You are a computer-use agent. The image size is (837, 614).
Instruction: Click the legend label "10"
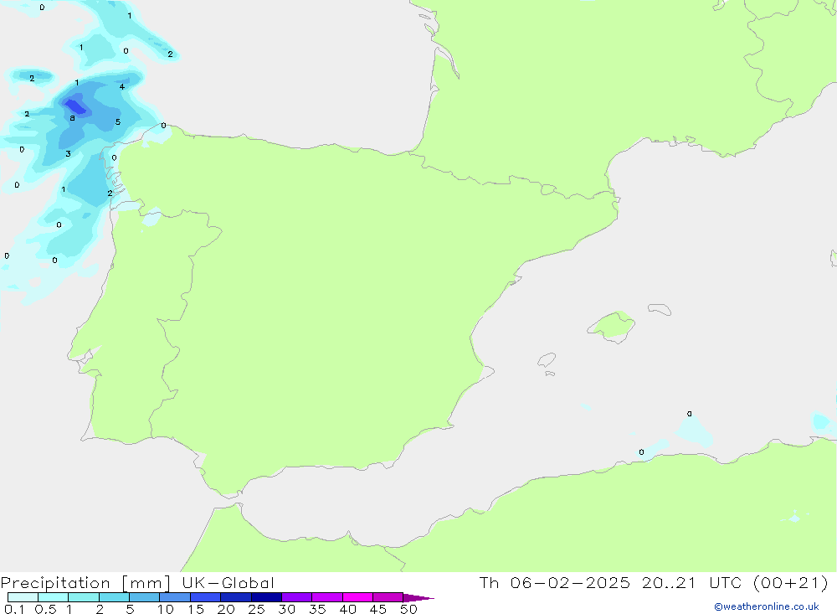tap(166, 609)
